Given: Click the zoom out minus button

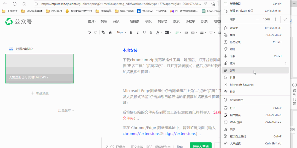Looking at the screenshot, I should coord(257,19).
